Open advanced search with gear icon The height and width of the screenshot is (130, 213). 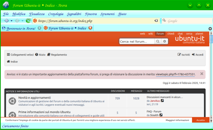click(165, 41)
